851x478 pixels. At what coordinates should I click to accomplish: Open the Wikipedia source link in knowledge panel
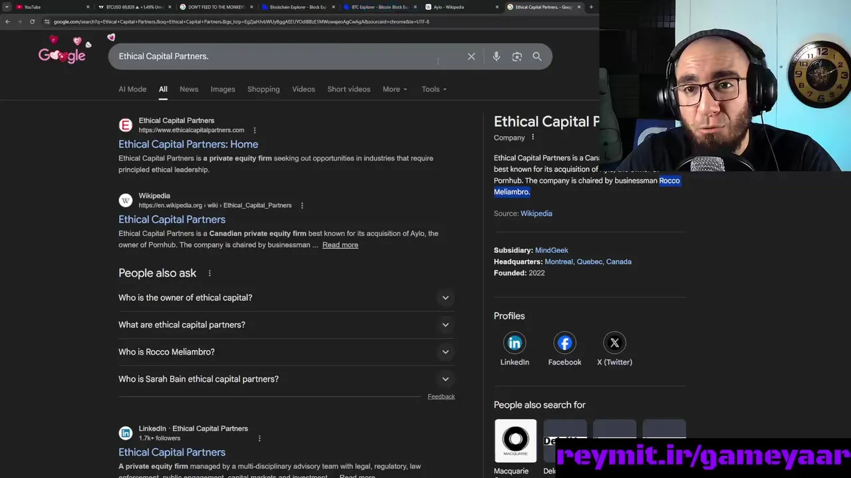(x=536, y=214)
